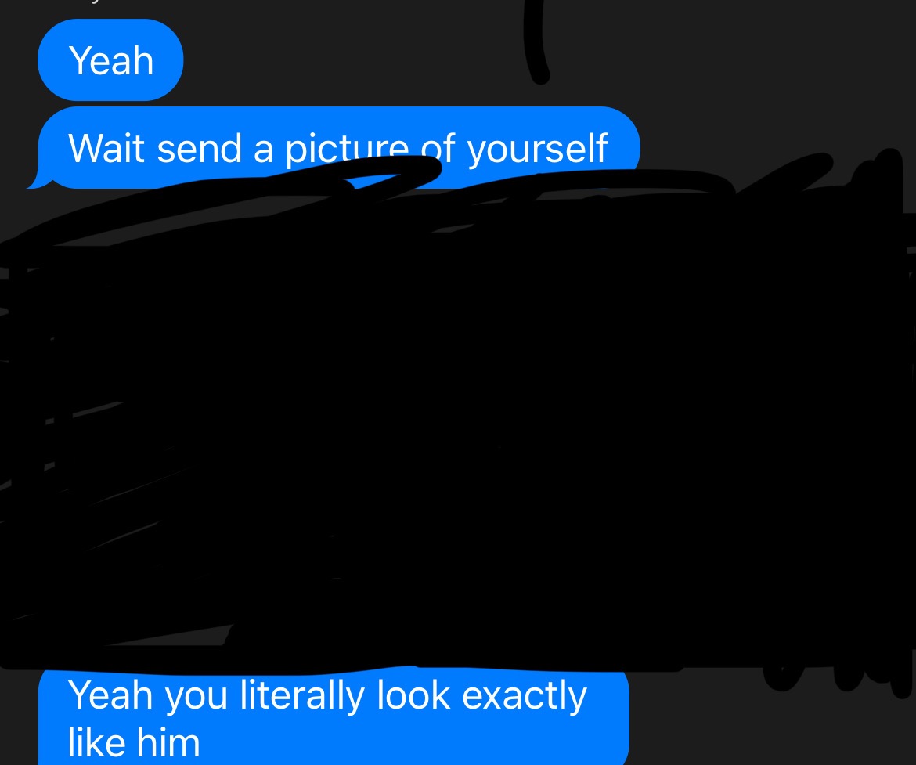Viewport: 916px width, 765px height.
Task: Click the scribble loop overlapping the "picture of" text
Action: click(x=391, y=171)
